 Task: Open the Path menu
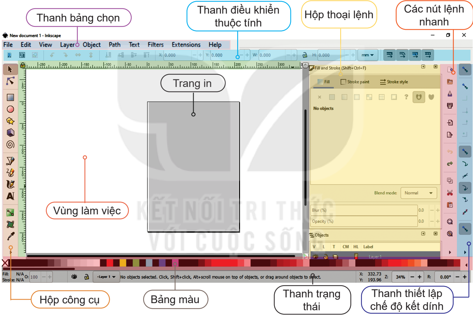click(x=114, y=45)
